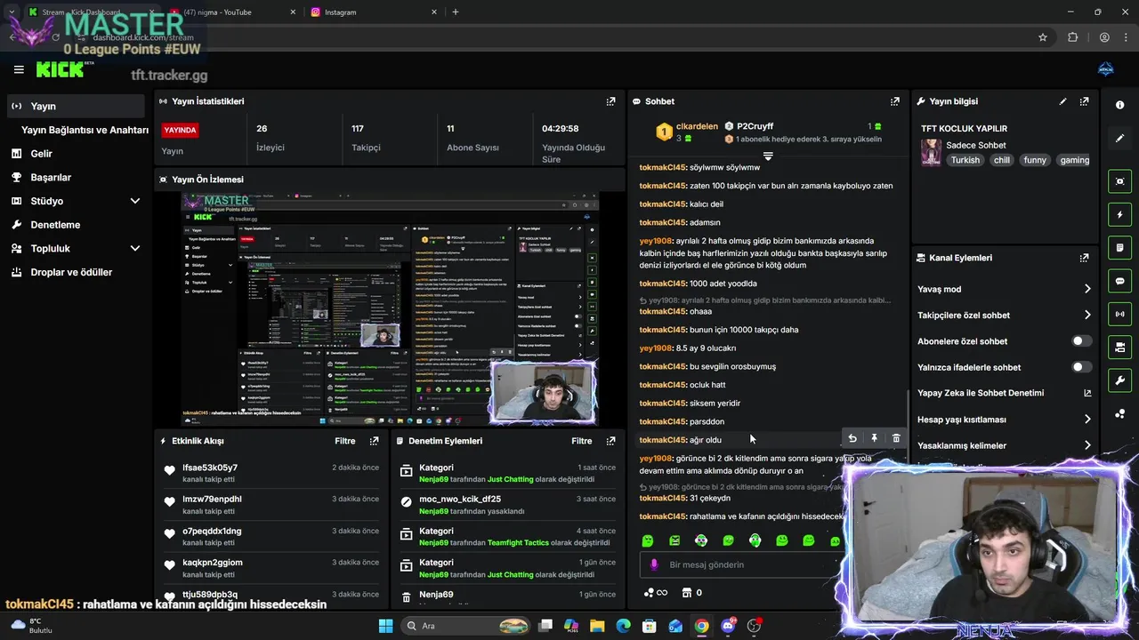Open the shop icon below message box

(x=687, y=593)
